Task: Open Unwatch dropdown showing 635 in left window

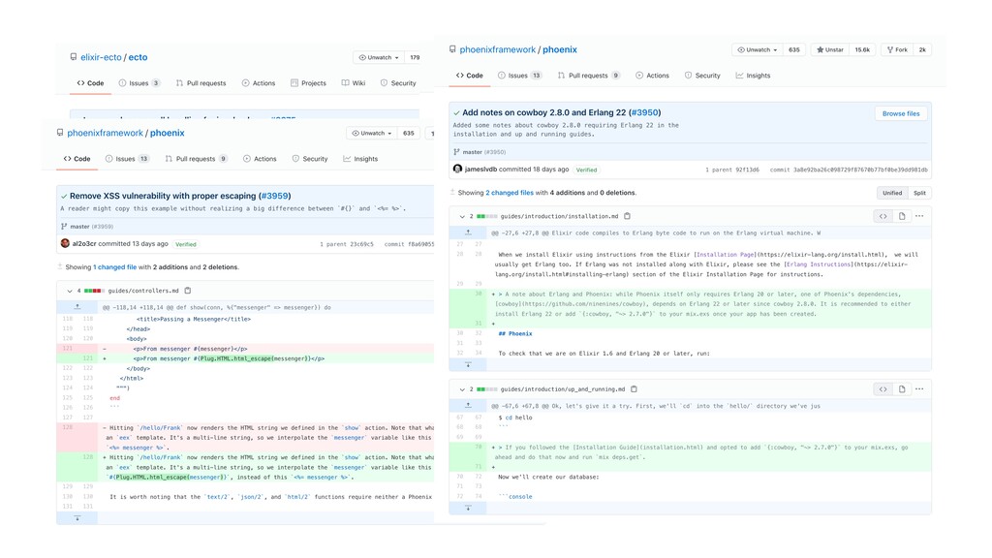Action: pos(372,134)
